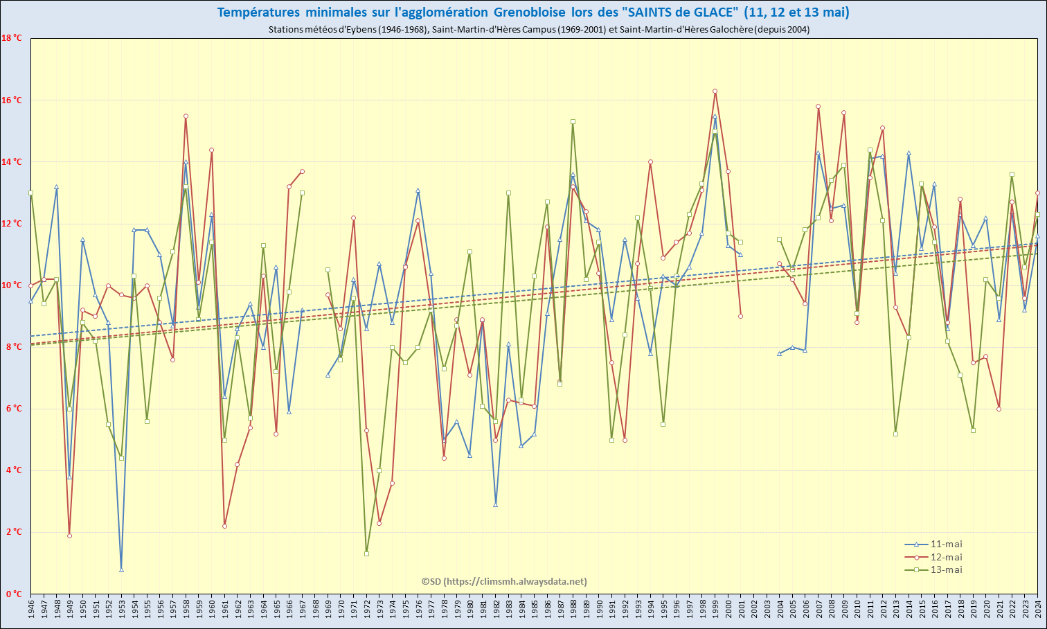Click the 1994 year label on x-axis

(650, 609)
